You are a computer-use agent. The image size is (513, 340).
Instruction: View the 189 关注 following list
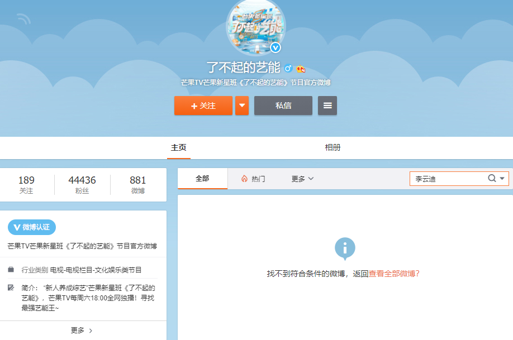coord(26,185)
